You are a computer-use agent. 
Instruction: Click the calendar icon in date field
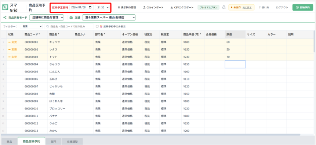coord(90,7)
